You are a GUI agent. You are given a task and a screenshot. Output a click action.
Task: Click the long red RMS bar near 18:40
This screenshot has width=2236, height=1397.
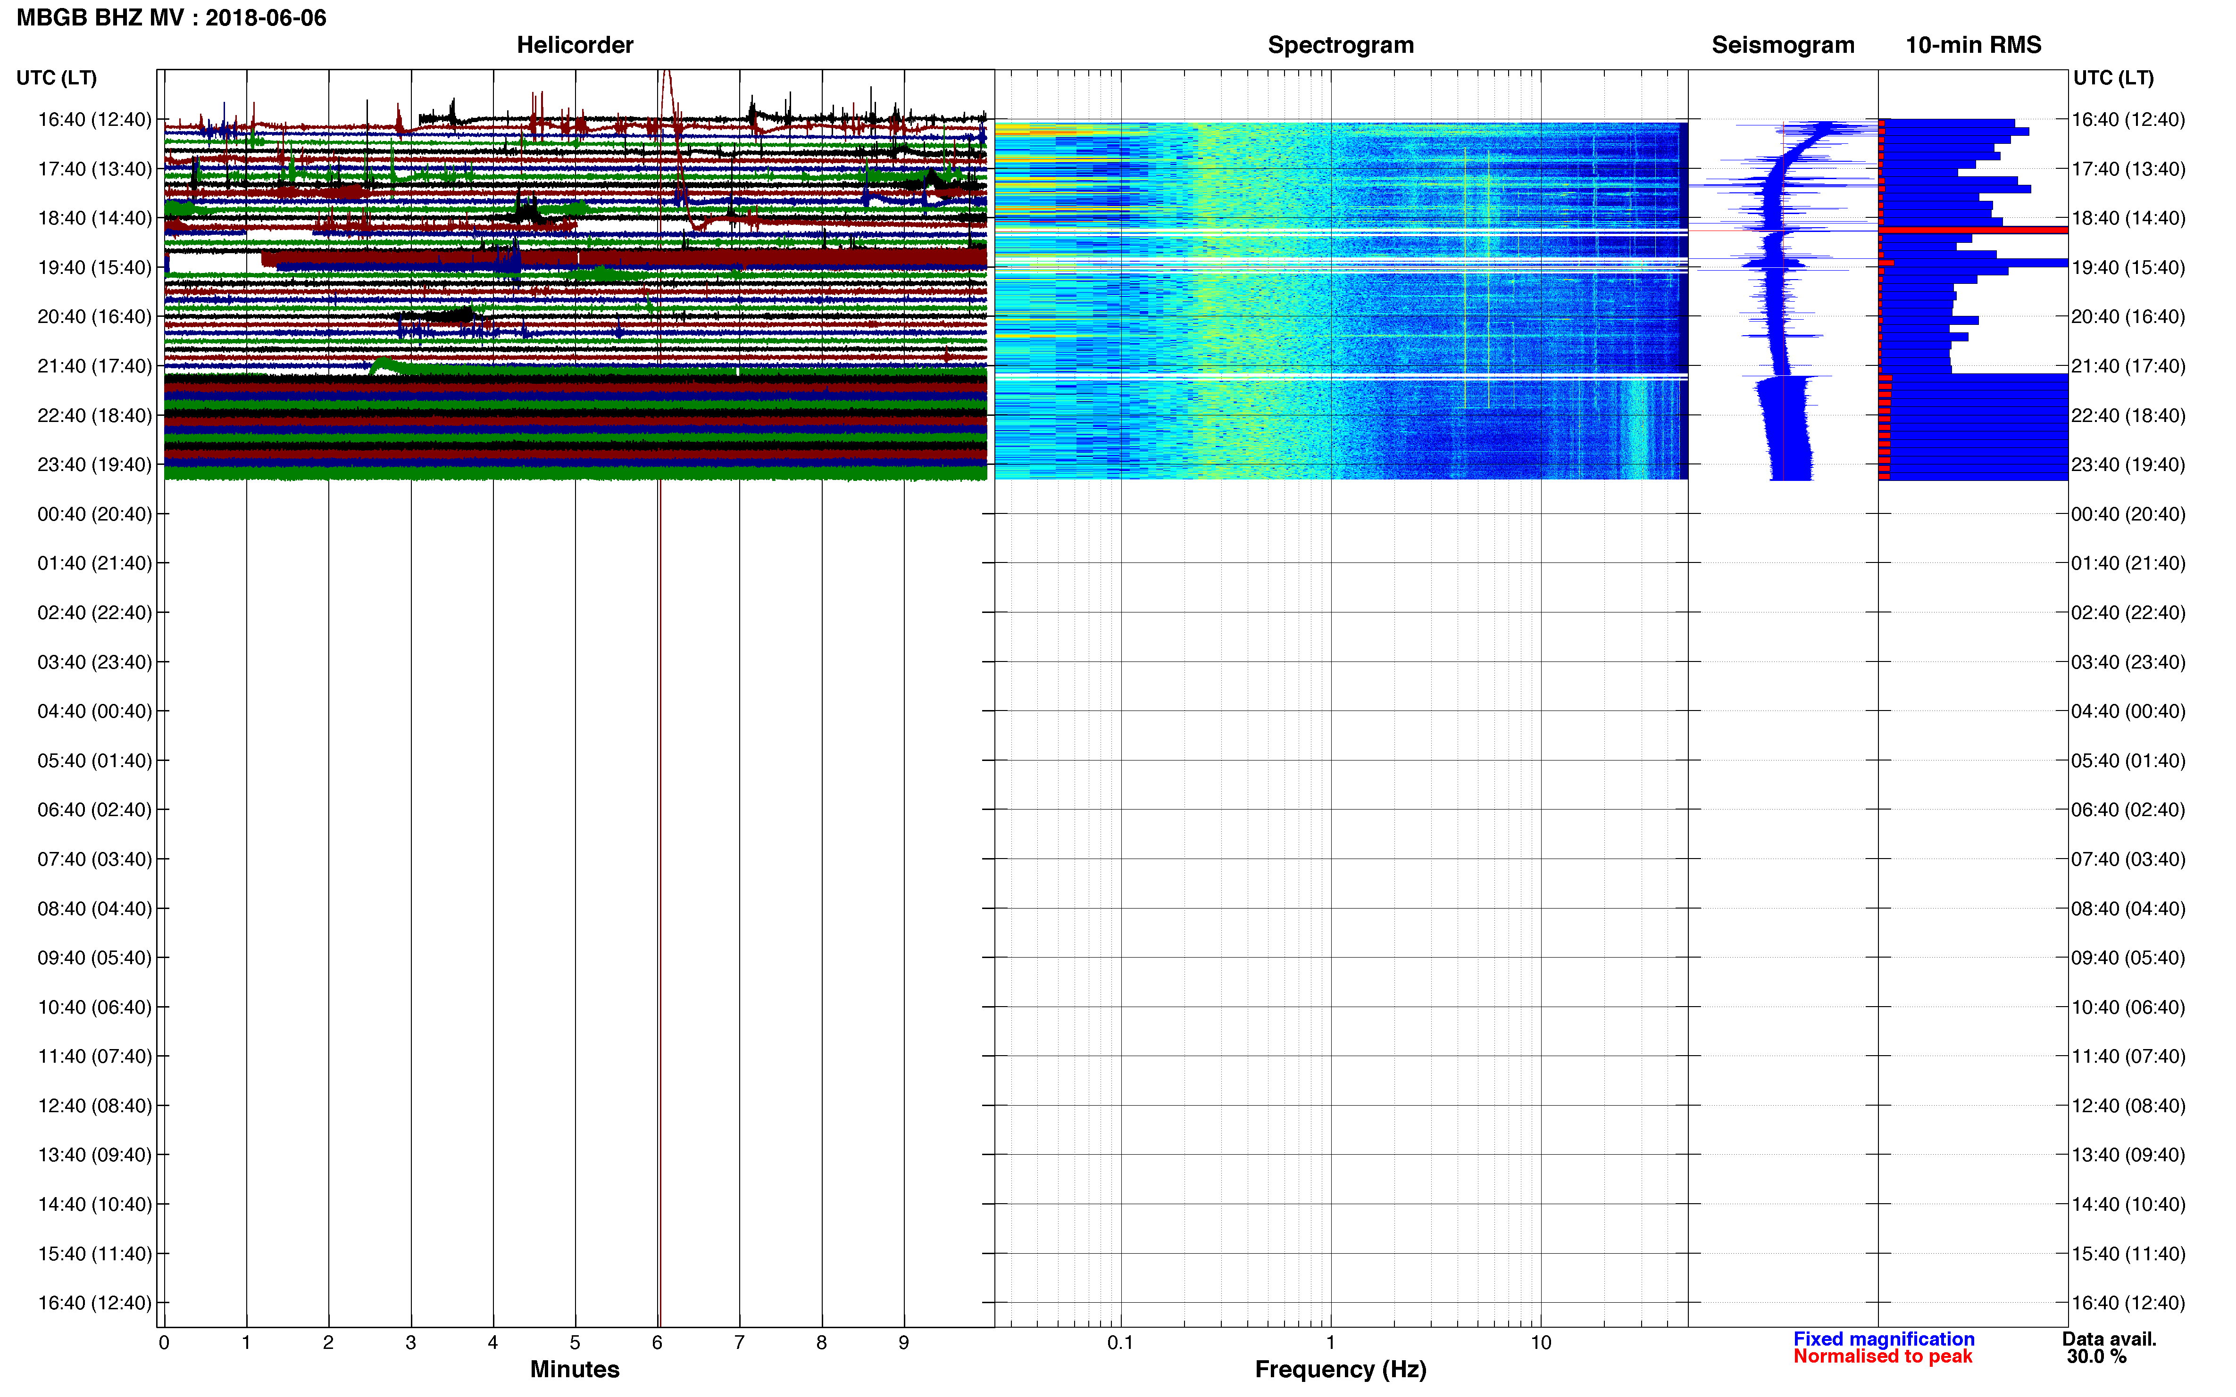pyautogui.click(x=1973, y=229)
